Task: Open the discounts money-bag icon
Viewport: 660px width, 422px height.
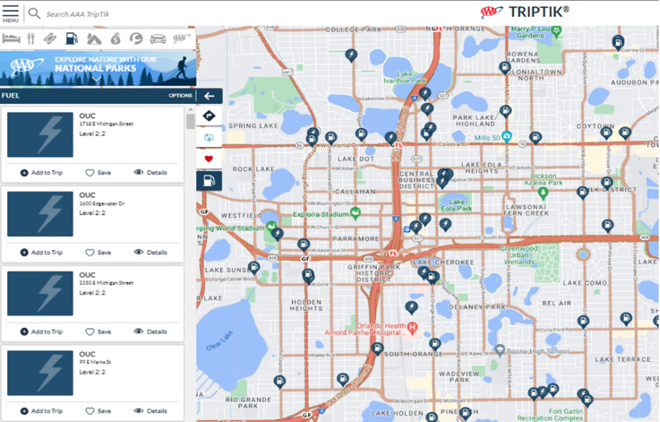Action: click(115, 37)
